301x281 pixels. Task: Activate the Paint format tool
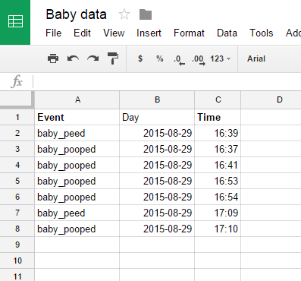[x=113, y=58]
